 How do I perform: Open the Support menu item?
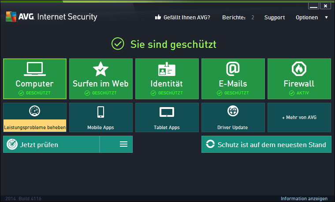point(275,18)
